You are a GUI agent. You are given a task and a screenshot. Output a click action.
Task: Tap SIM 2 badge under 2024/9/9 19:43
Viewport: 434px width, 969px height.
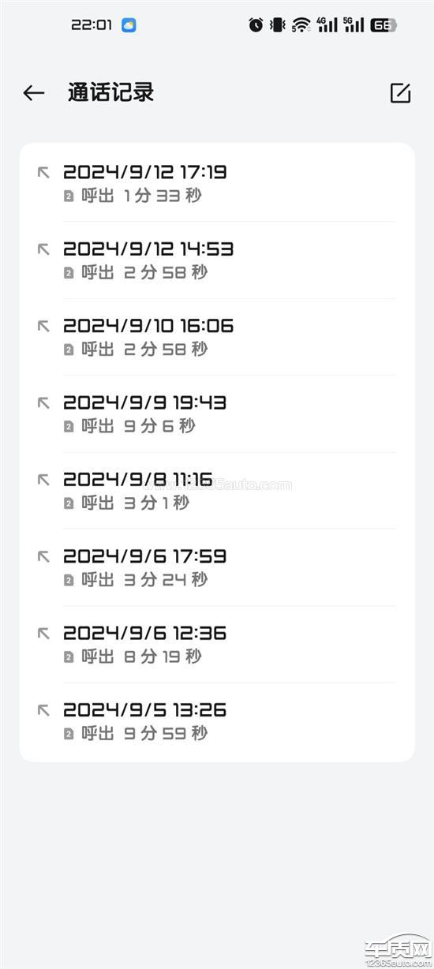[x=69, y=427]
